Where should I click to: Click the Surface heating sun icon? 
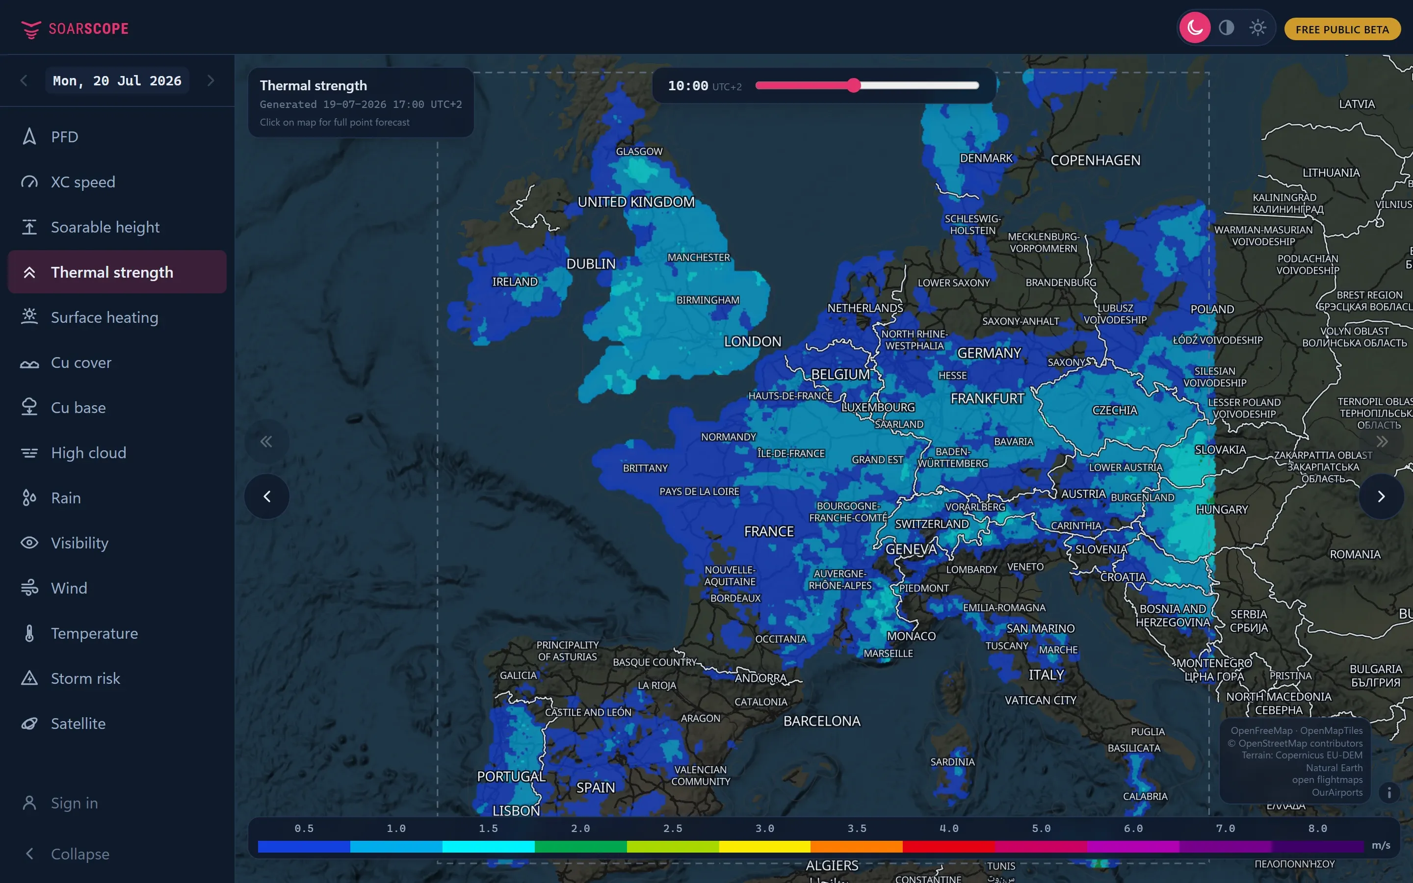29,317
